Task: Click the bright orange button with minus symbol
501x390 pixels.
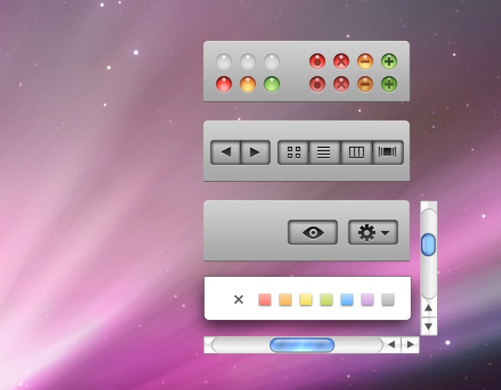Action: pos(365,62)
